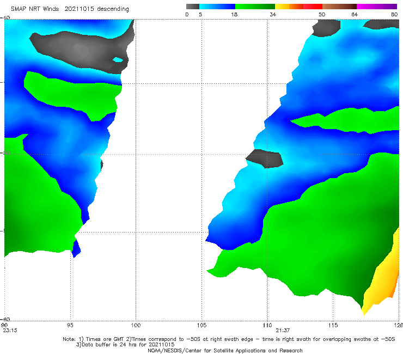
Task: Click the brown segment of the color scale
Action: coord(339,7)
